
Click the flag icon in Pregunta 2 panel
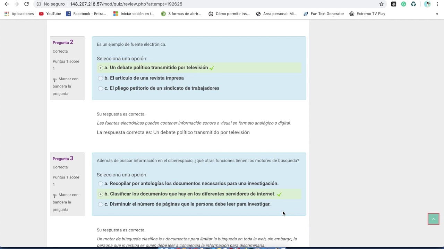point(55,80)
